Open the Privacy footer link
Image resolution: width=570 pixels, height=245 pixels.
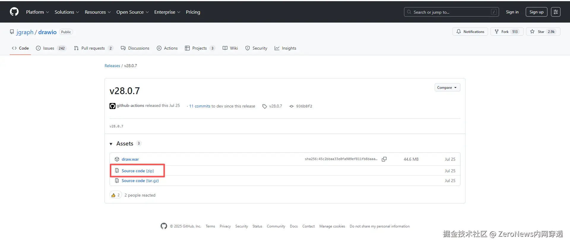[225, 226]
